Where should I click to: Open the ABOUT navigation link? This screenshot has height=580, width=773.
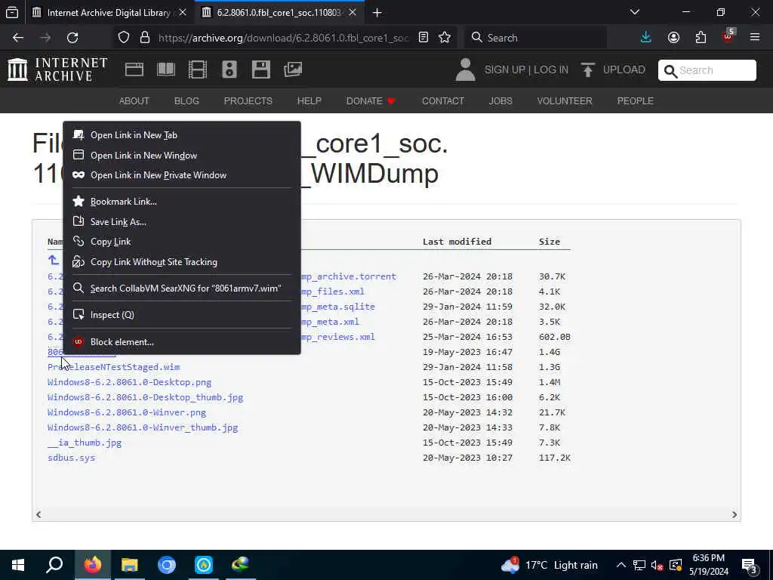[134, 101]
